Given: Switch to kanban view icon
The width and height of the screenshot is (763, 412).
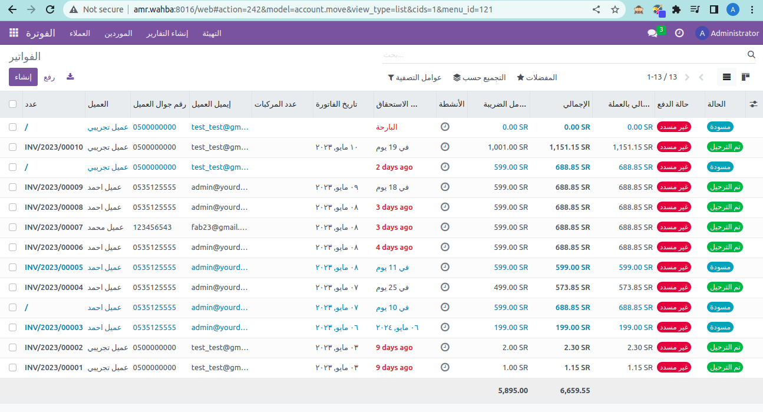Looking at the screenshot, I should click(x=745, y=77).
